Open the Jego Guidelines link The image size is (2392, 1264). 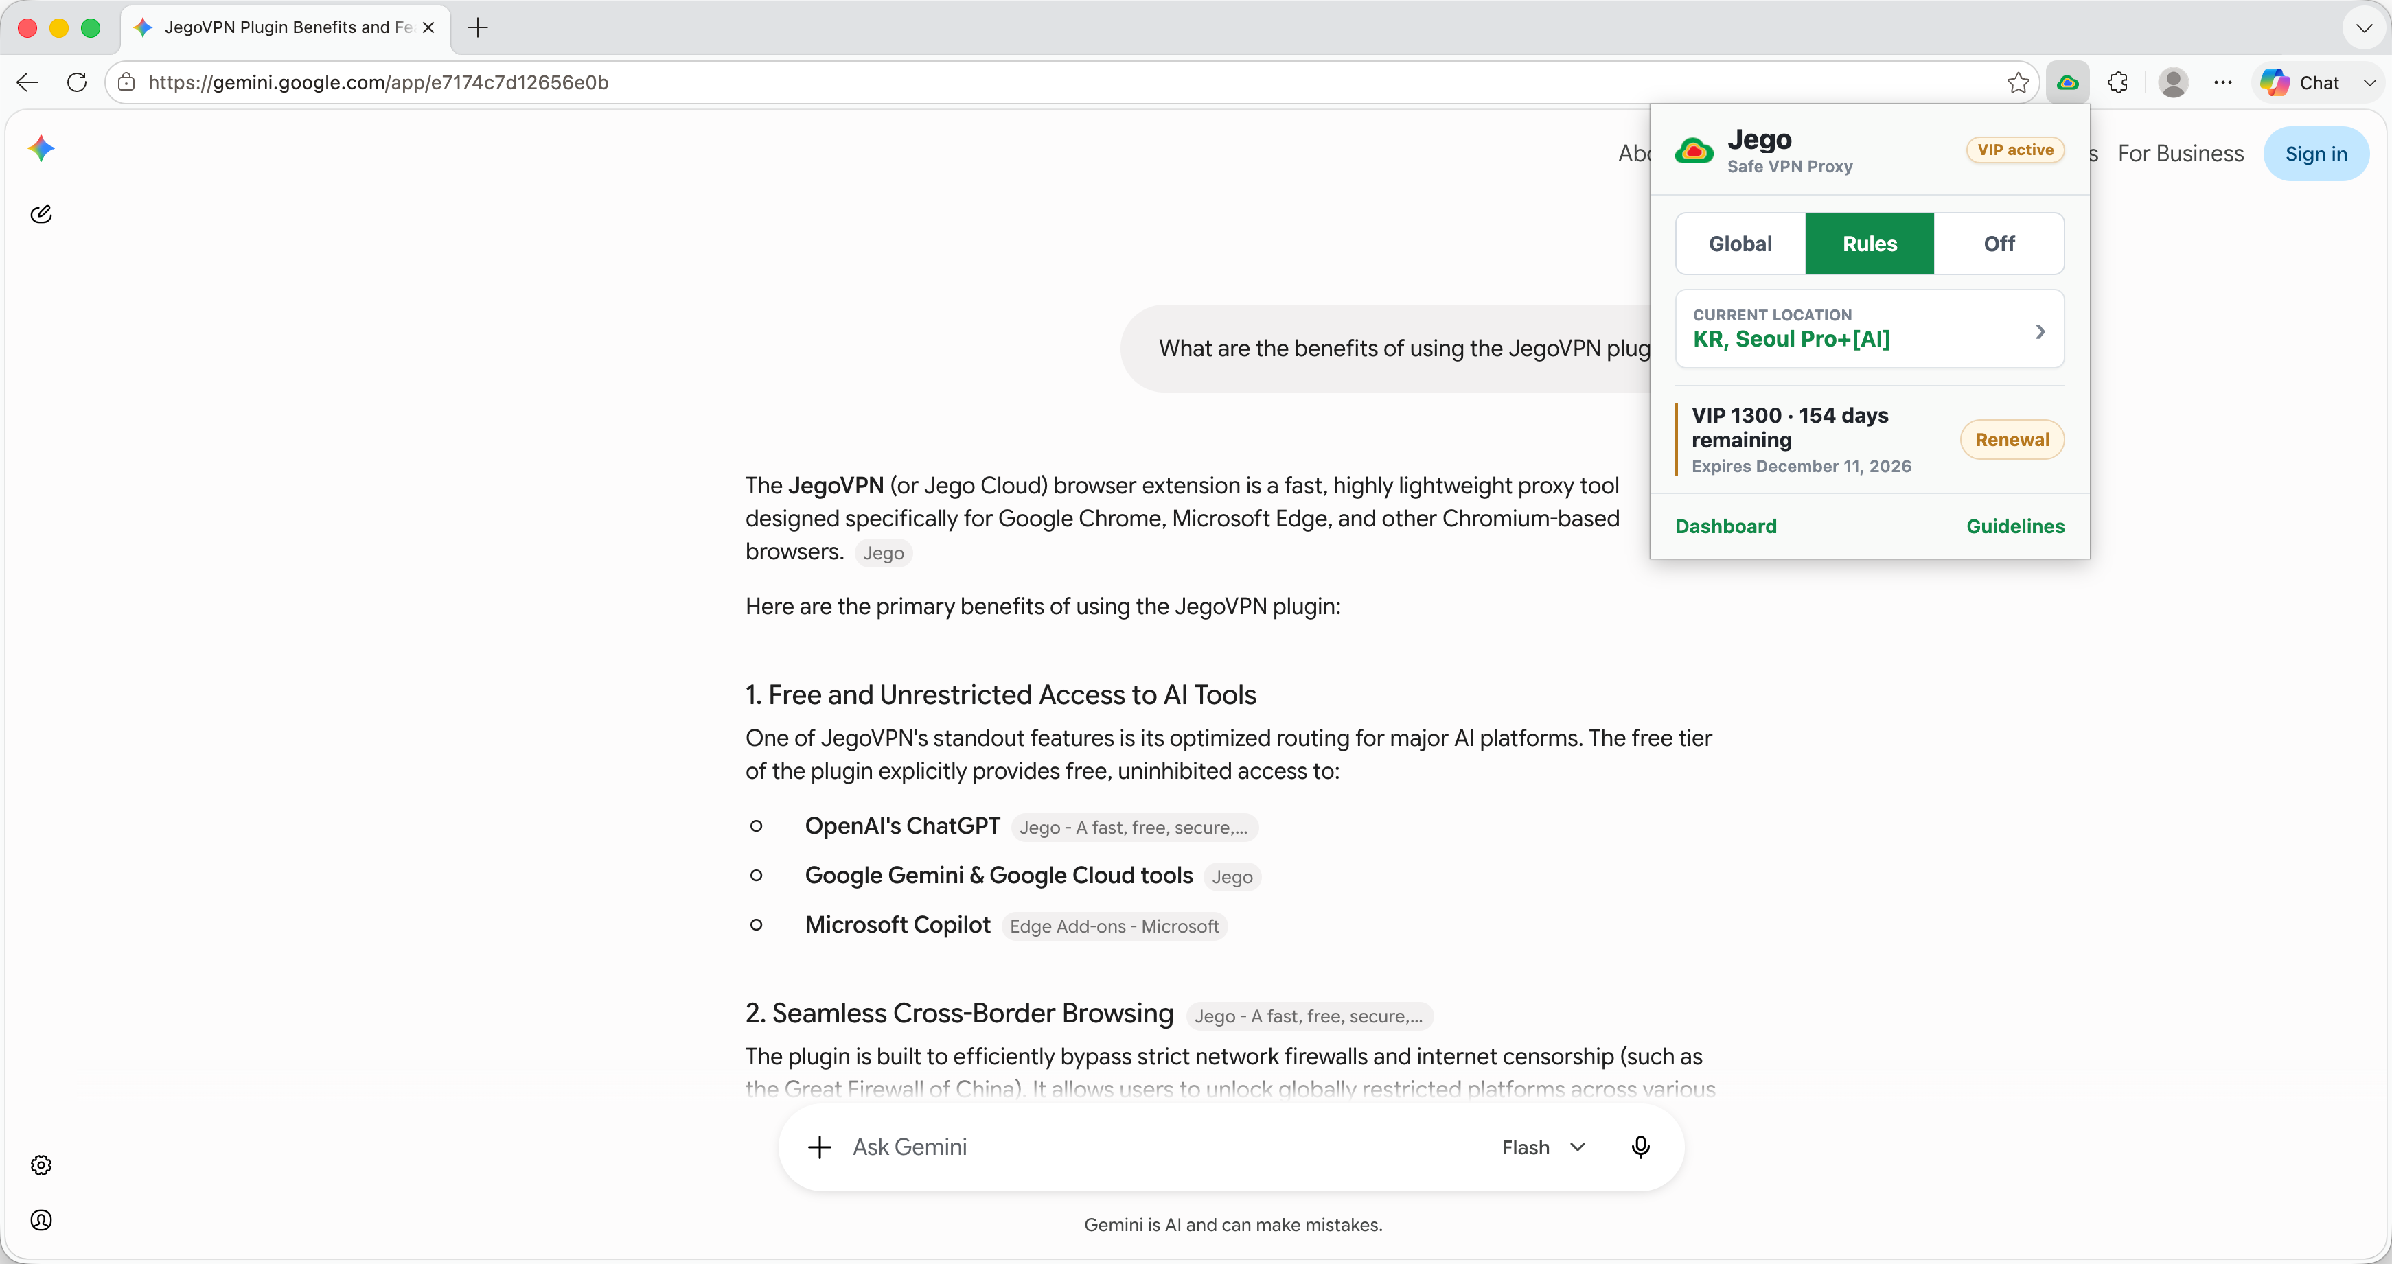[2015, 526]
